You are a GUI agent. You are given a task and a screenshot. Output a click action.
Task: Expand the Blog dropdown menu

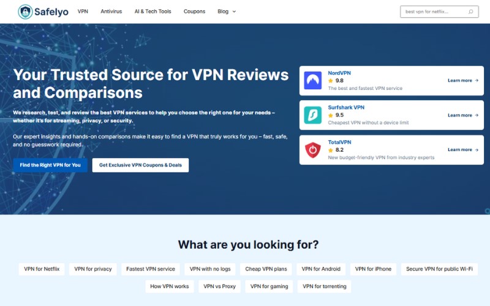[x=227, y=12]
